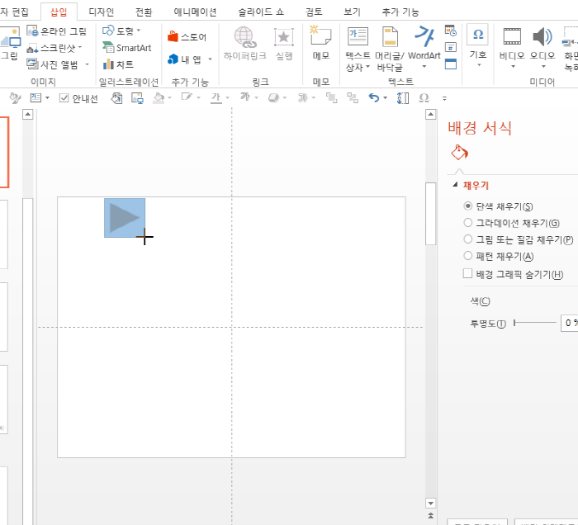
Task: Open 머리글/바닥글 header and footer
Action: pos(390,48)
